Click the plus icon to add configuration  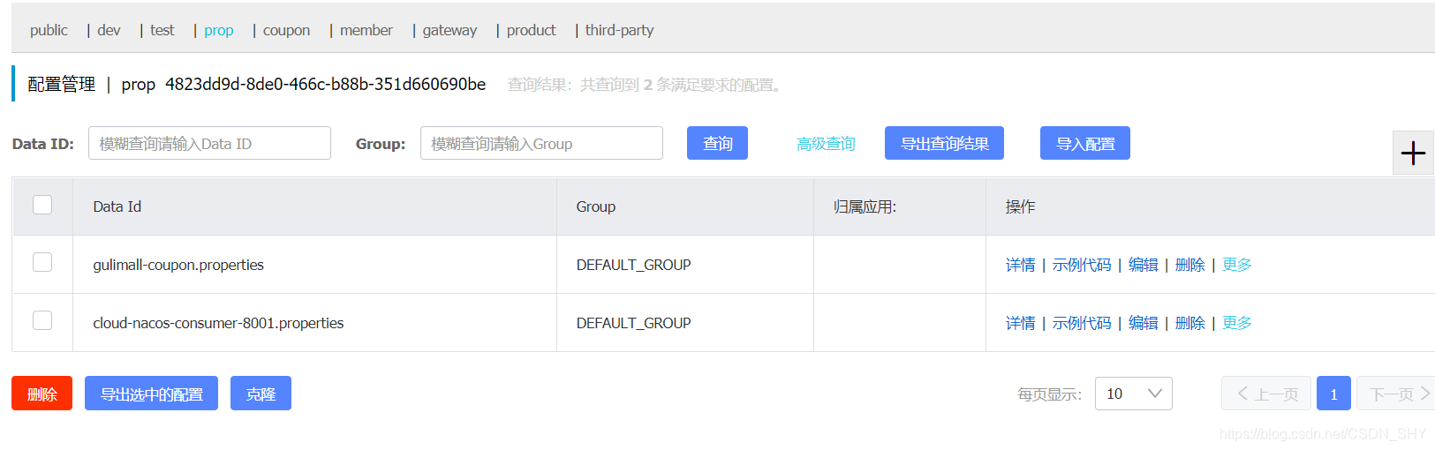click(1413, 153)
